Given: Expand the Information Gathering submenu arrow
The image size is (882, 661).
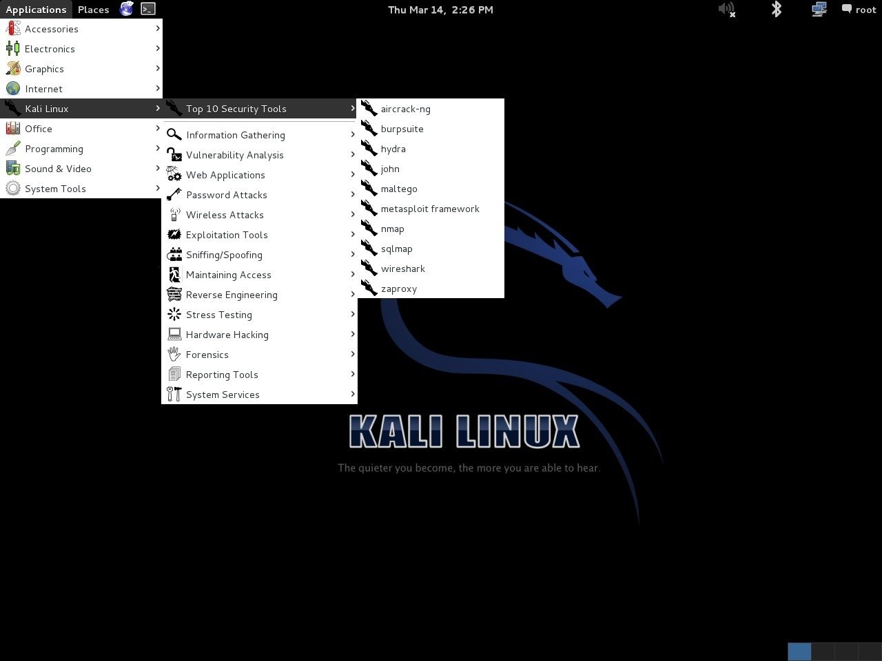Looking at the screenshot, I should 353,134.
